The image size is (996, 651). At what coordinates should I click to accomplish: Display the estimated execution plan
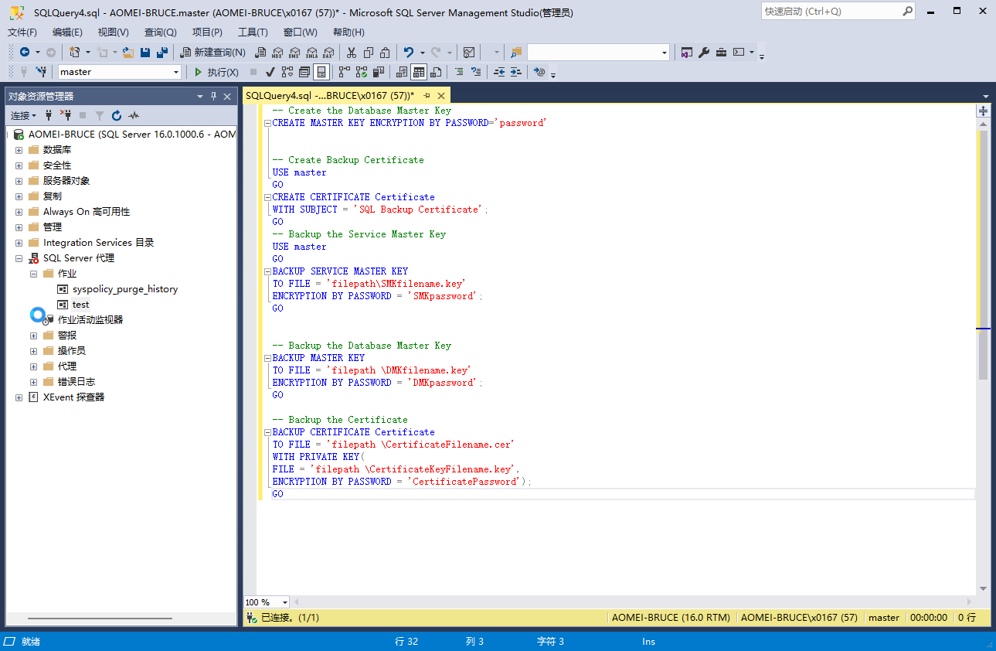287,72
